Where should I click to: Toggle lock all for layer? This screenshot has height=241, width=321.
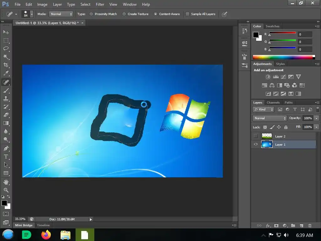tap(286, 127)
